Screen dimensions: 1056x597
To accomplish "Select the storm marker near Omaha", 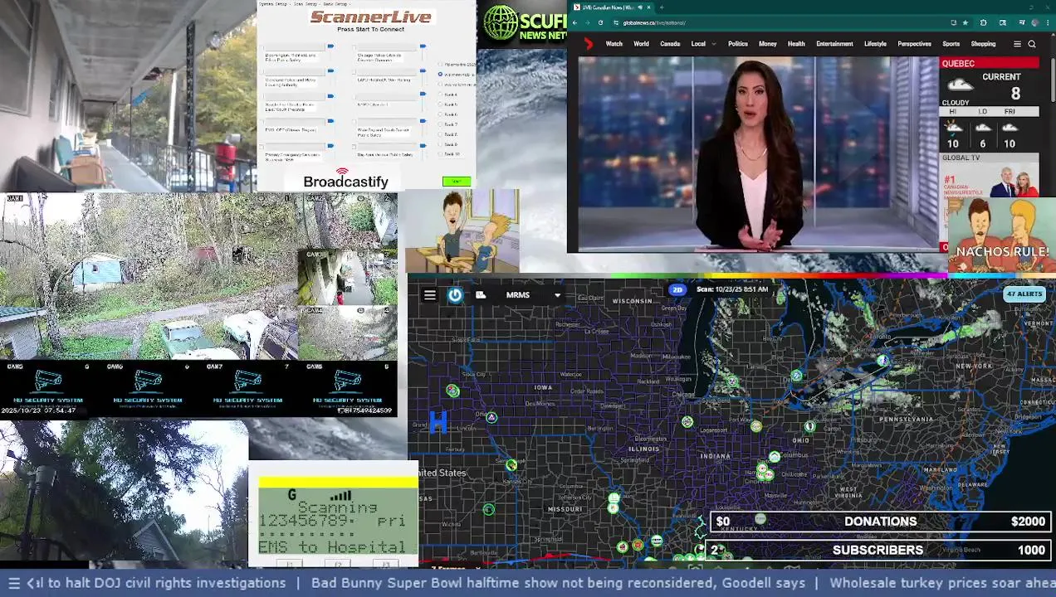I will click(x=491, y=417).
